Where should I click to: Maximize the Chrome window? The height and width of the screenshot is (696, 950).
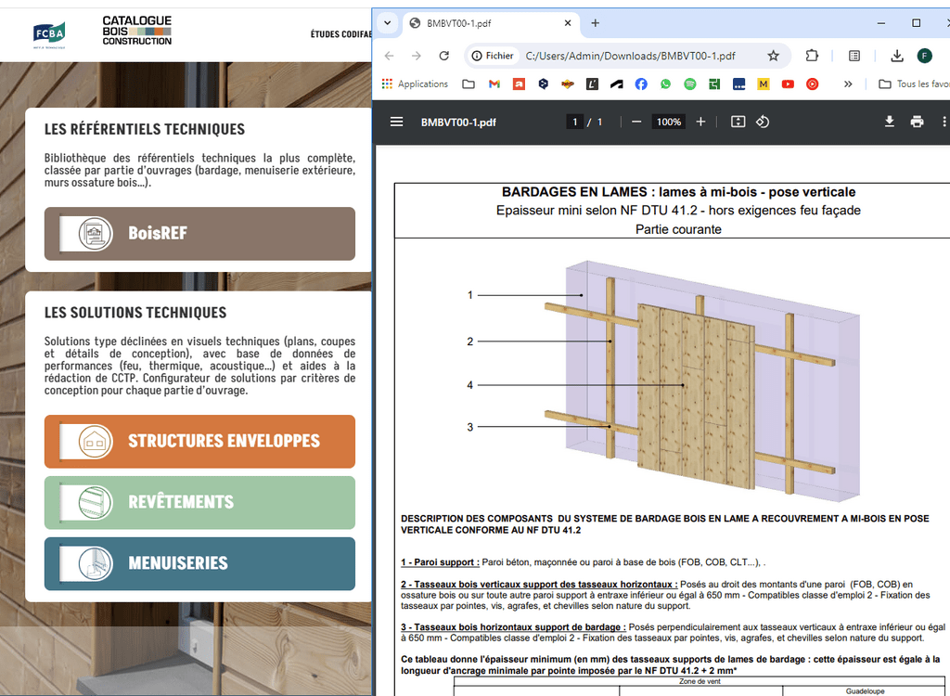tap(916, 23)
